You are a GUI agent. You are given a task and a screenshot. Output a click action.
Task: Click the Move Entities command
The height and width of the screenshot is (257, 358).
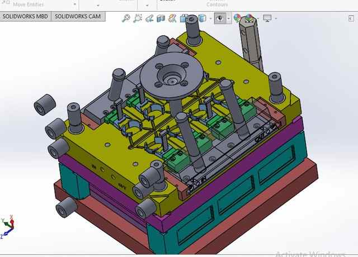tap(28, 4)
